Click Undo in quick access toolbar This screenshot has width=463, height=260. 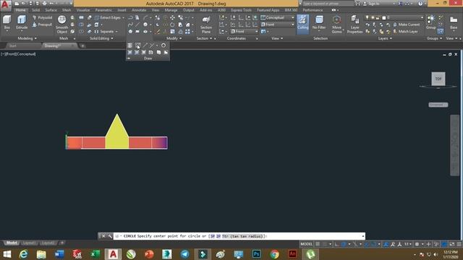tap(52, 4)
